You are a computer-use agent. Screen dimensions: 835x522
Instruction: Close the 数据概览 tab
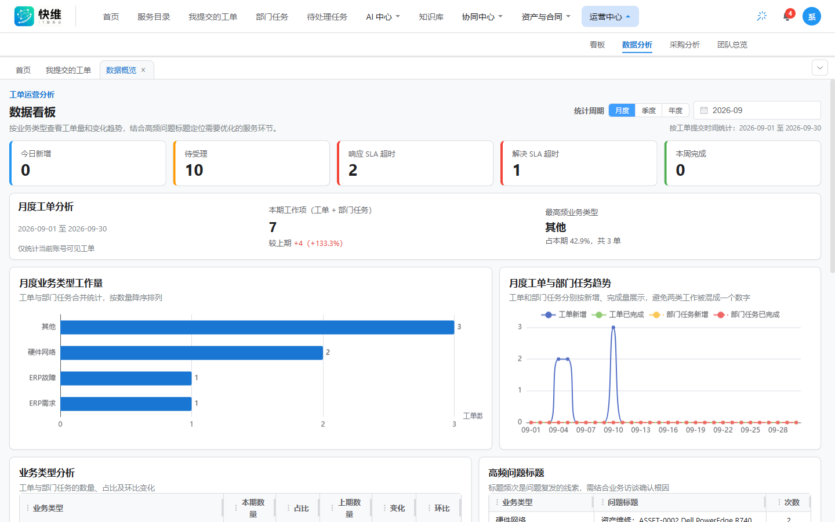[143, 70]
